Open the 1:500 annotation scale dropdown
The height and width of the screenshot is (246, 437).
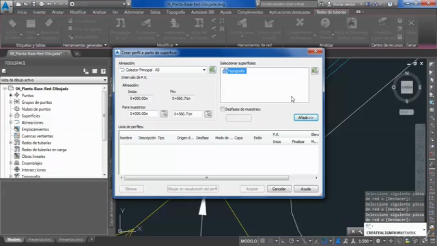[365, 241]
